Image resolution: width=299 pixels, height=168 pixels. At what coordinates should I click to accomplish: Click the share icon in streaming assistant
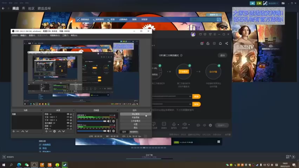226,43
